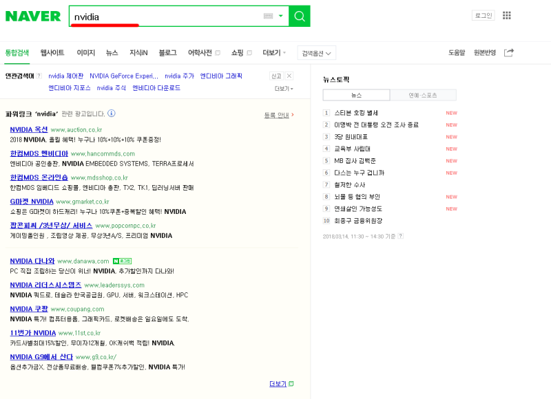Click the share export icon
The image size is (551, 399).
[x=509, y=53]
